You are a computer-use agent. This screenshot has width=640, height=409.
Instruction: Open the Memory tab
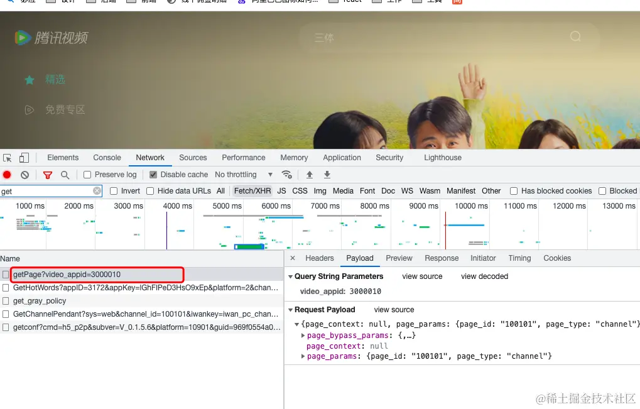coord(294,158)
